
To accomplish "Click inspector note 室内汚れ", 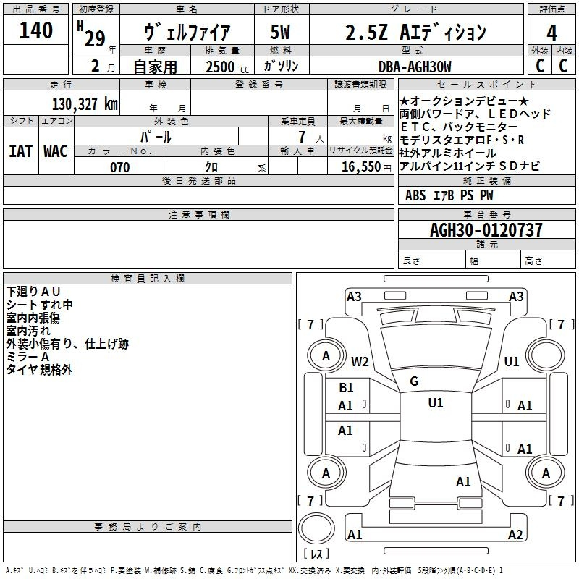I will [x=28, y=331].
